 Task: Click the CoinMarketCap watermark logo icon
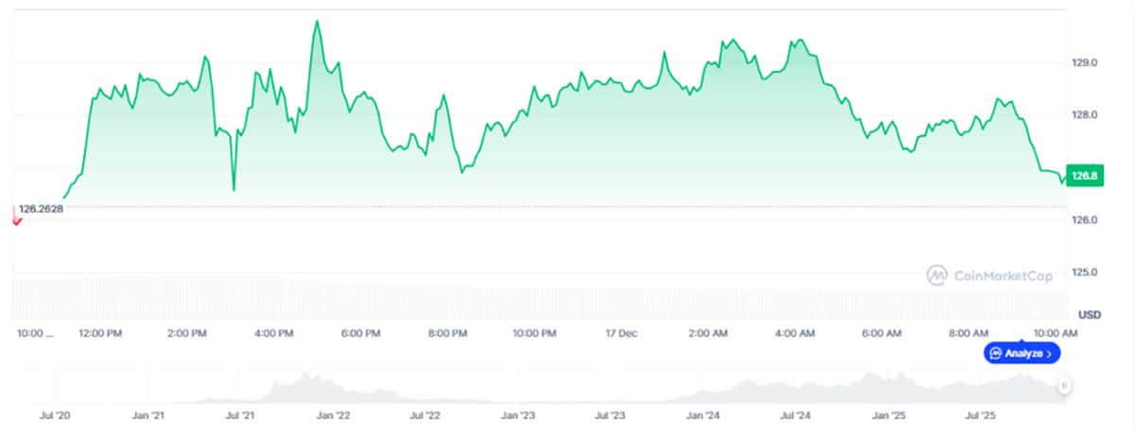936,275
